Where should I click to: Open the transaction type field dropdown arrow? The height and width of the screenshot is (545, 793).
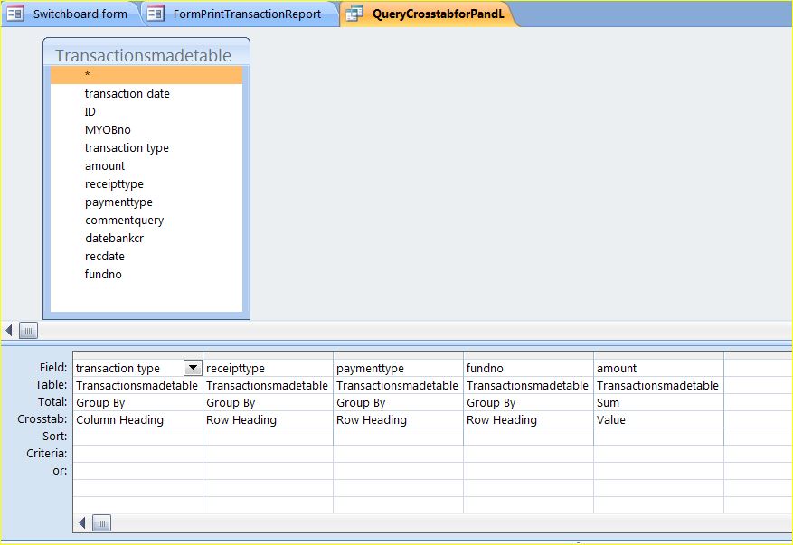click(x=193, y=368)
